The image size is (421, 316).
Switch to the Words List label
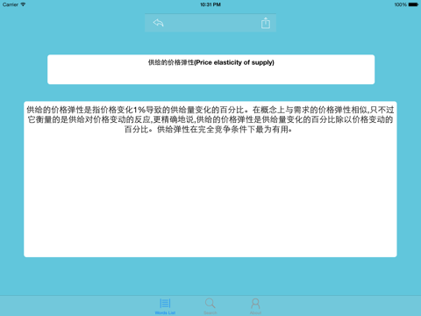click(x=165, y=312)
